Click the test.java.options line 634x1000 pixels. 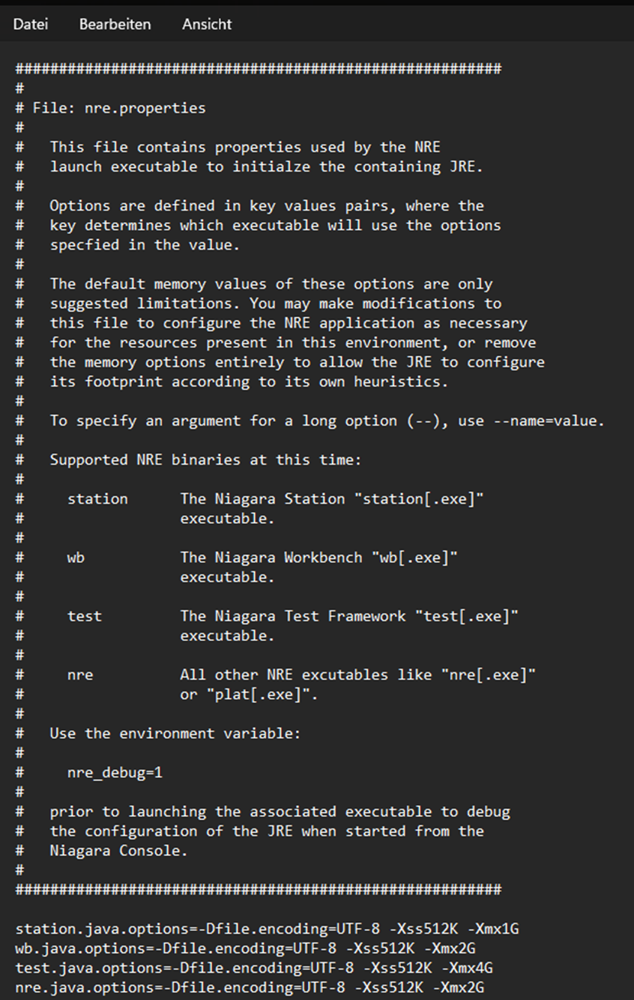[x=254, y=968]
